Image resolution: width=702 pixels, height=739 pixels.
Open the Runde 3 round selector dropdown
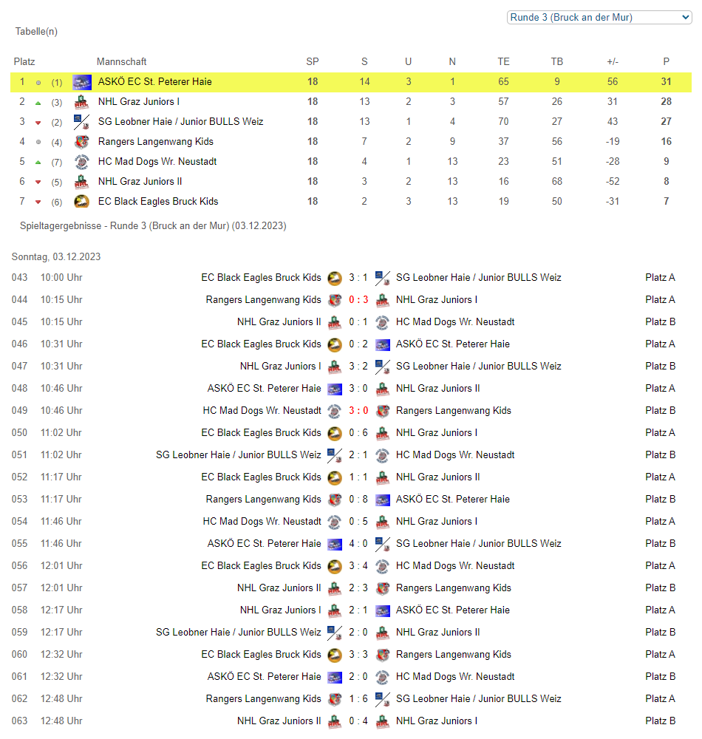tap(599, 17)
